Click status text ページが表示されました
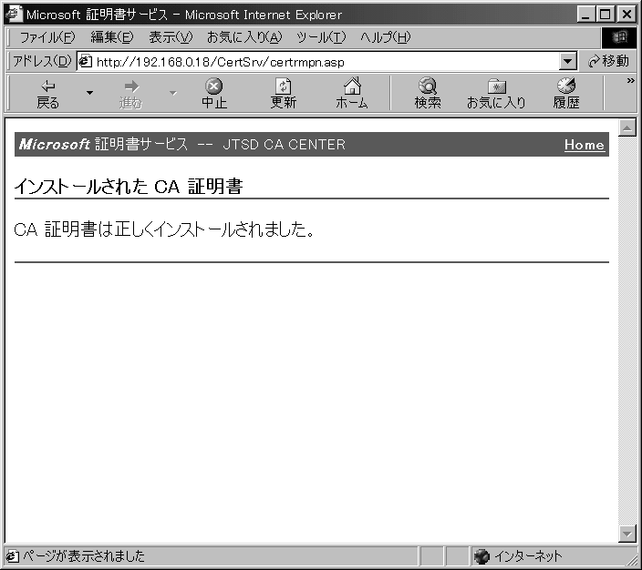 pyautogui.click(x=84, y=556)
